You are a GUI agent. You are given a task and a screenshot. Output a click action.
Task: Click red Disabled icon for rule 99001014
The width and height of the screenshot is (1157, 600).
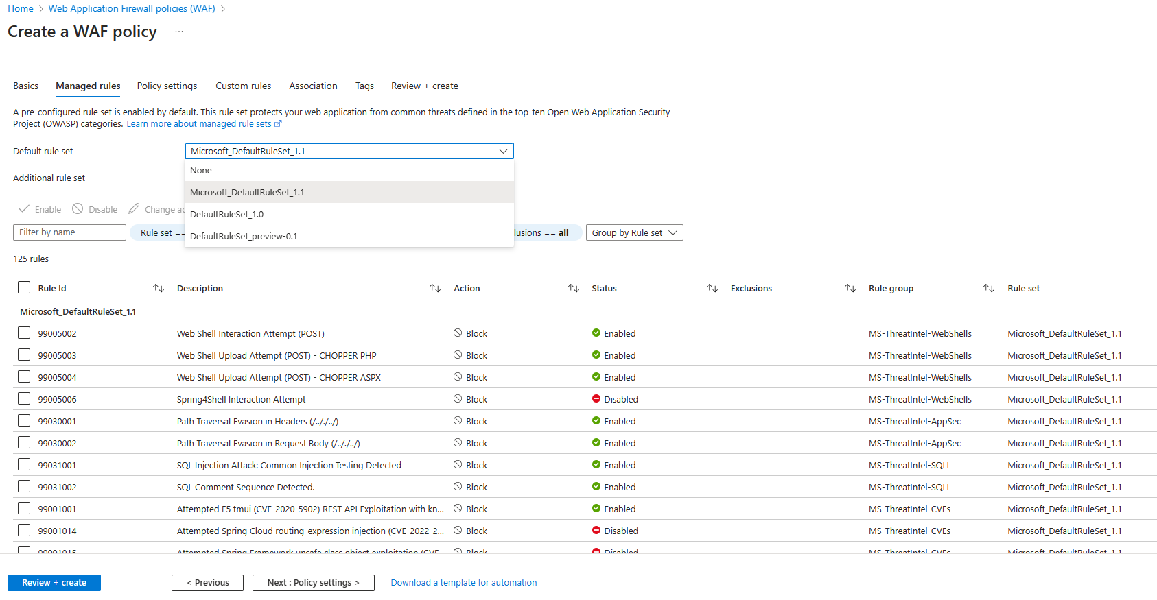[596, 531]
